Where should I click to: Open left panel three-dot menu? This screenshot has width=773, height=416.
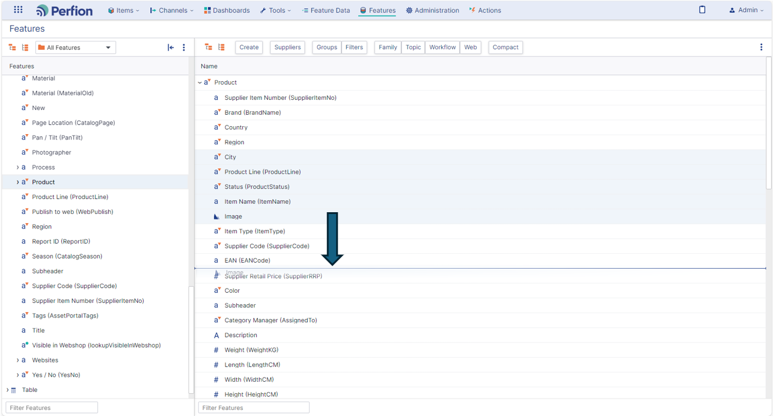tap(184, 47)
